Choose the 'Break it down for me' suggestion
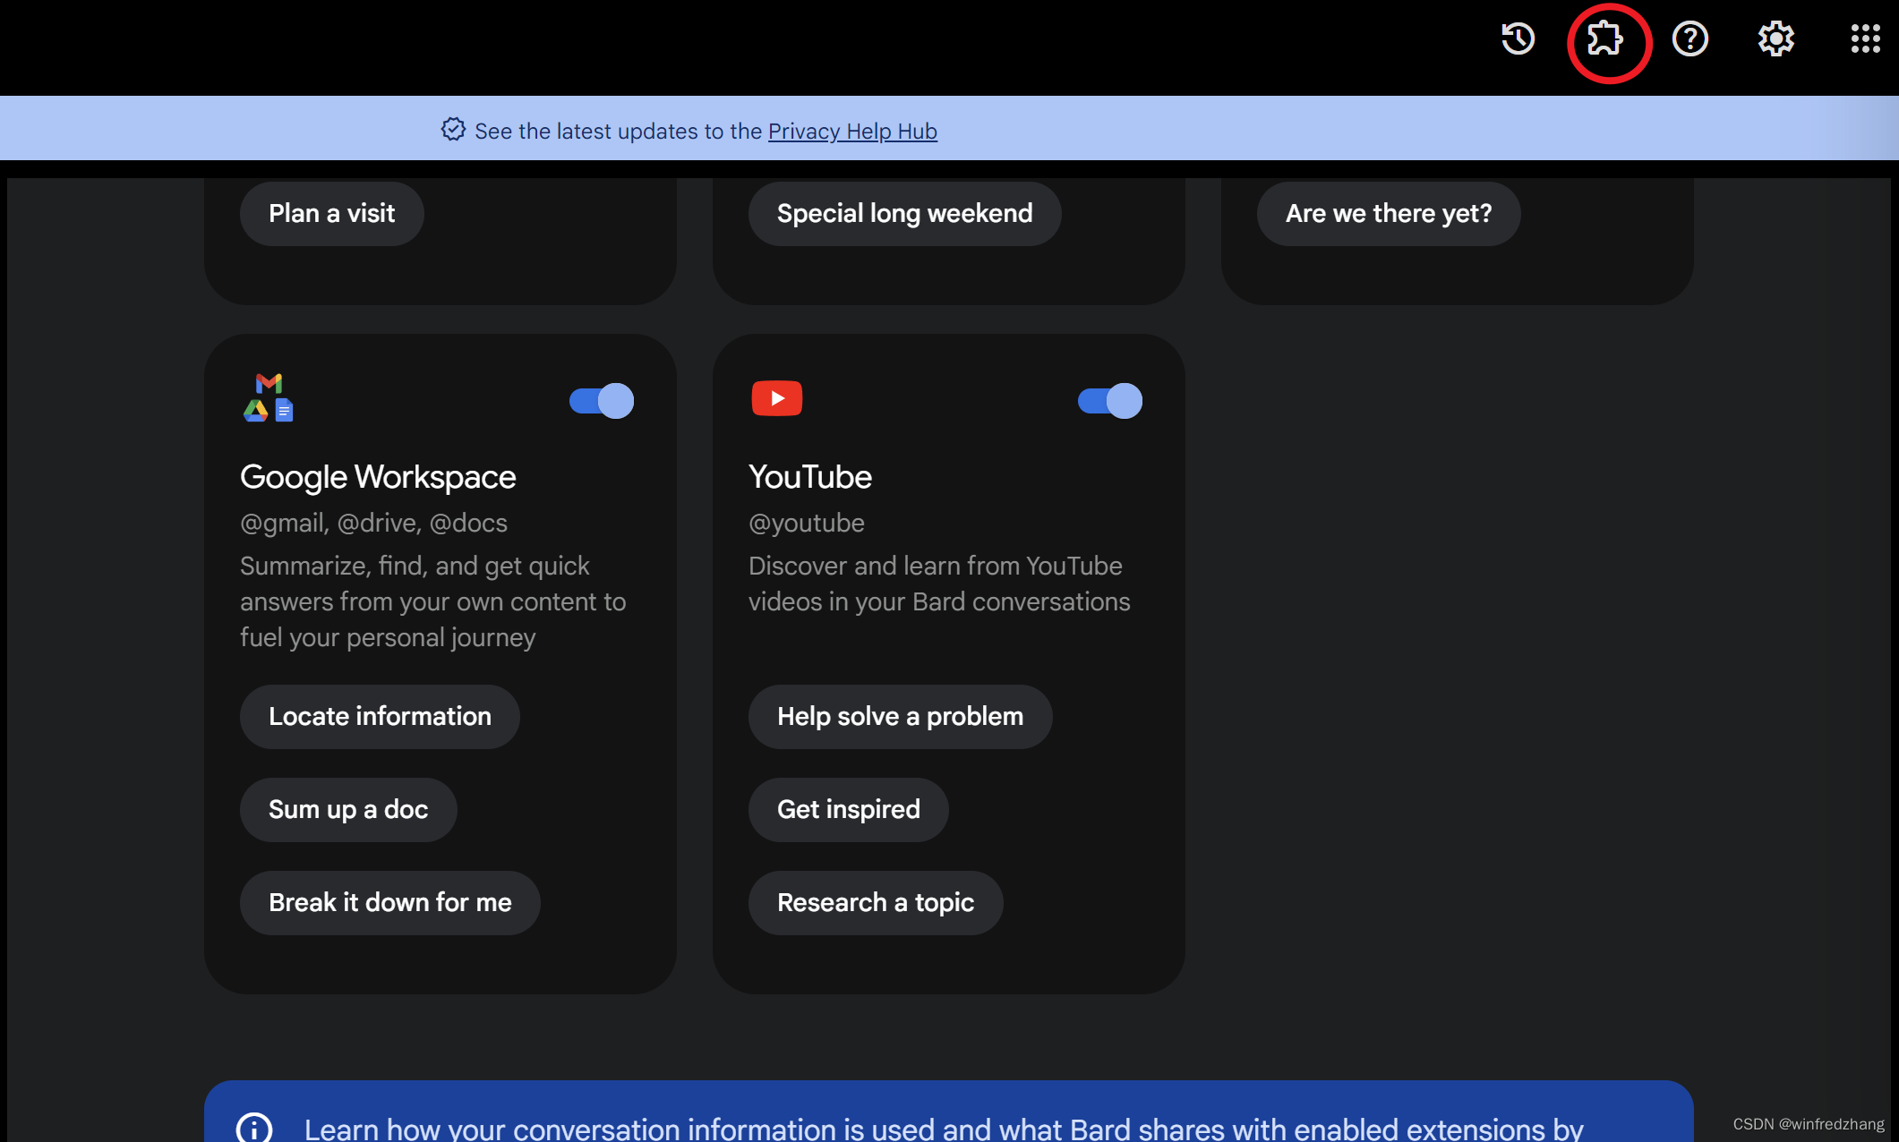The image size is (1899, 1142). click(x=389, y=903)
